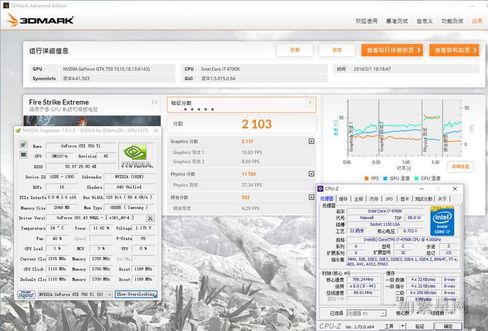Click the Name field showing GeForce GTX 750 Ti

pos(81,146)
